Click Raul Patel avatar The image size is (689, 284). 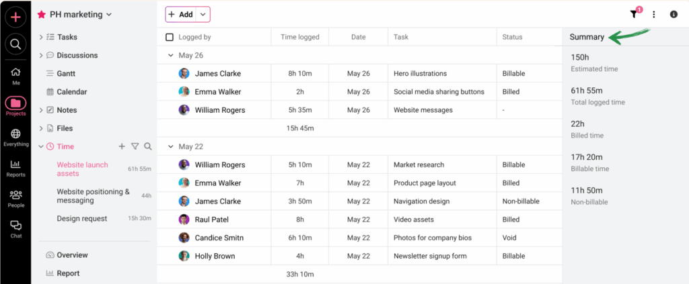pos(184,220)
